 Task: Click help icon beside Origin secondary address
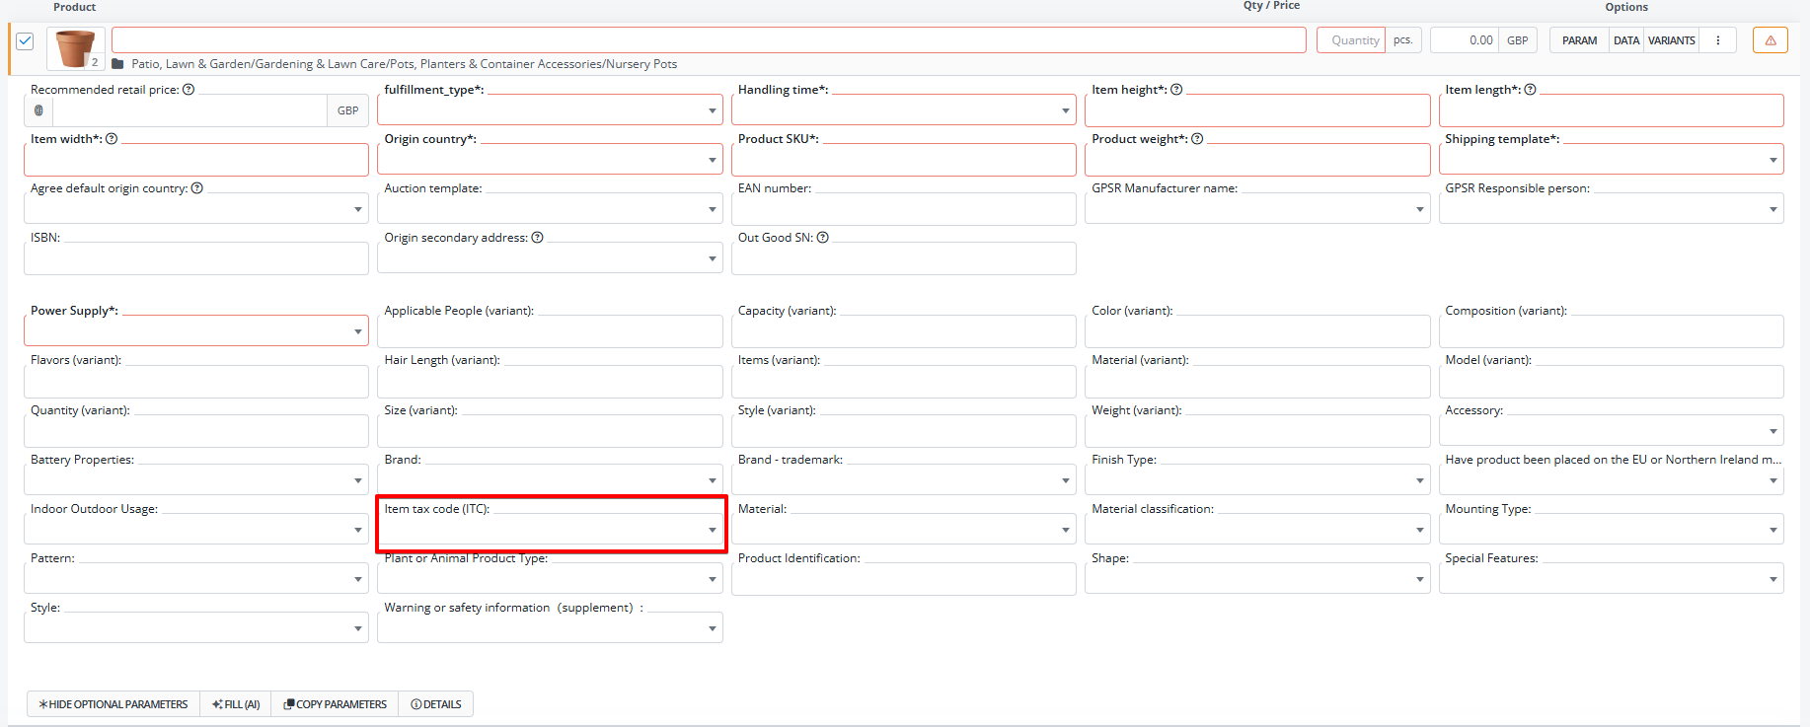[537, 238]
